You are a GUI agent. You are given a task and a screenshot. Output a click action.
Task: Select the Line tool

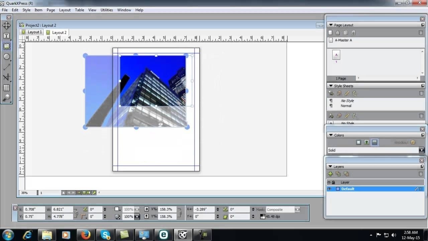pos(6,67)
